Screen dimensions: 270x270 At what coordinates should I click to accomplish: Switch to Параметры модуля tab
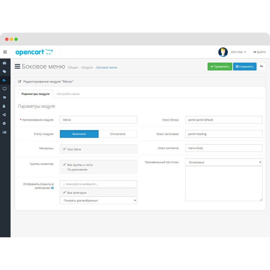[35, 94]
